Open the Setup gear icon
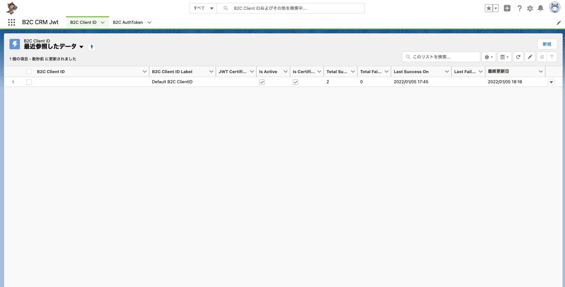 click(530, 8)
